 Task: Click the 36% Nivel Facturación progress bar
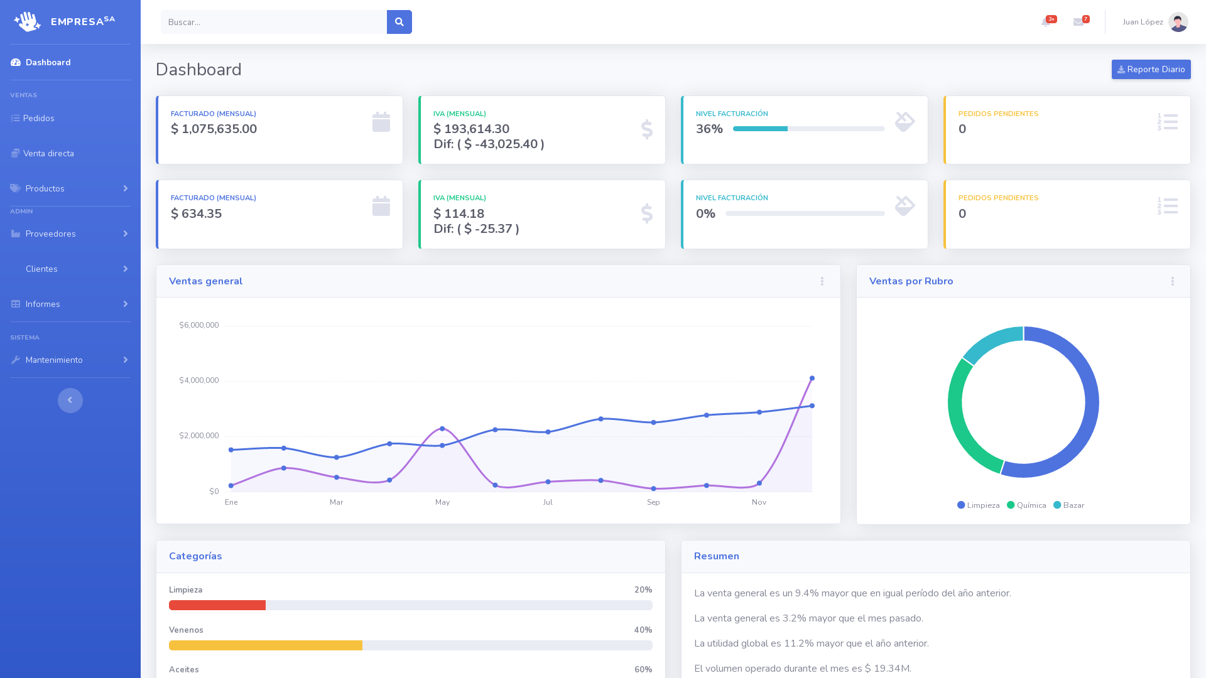(x=808, y=129)
